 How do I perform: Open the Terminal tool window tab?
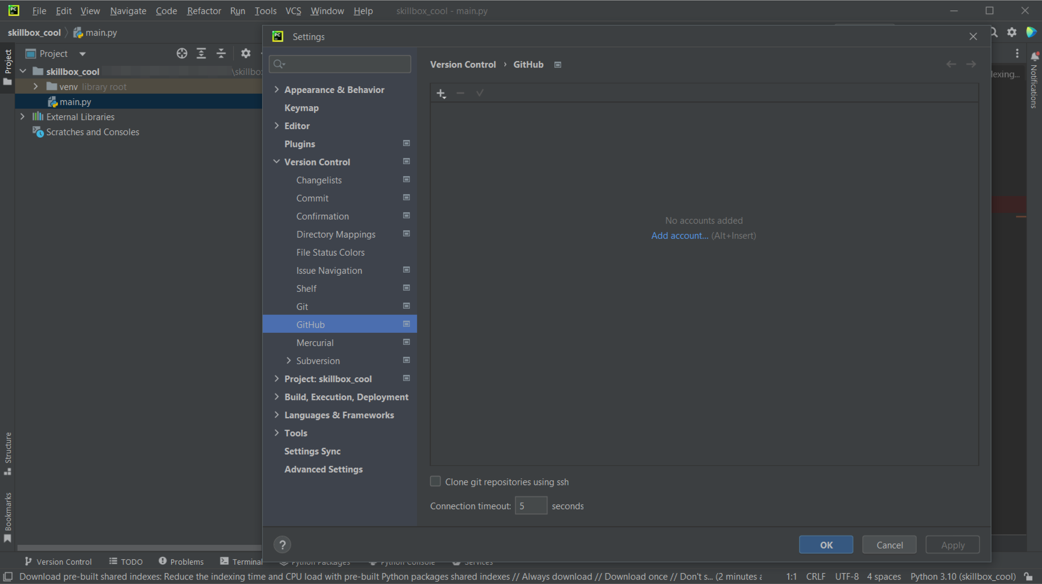[242, 562]
